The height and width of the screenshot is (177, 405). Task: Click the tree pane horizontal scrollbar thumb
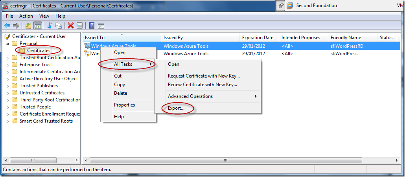[x=33, y=160]
